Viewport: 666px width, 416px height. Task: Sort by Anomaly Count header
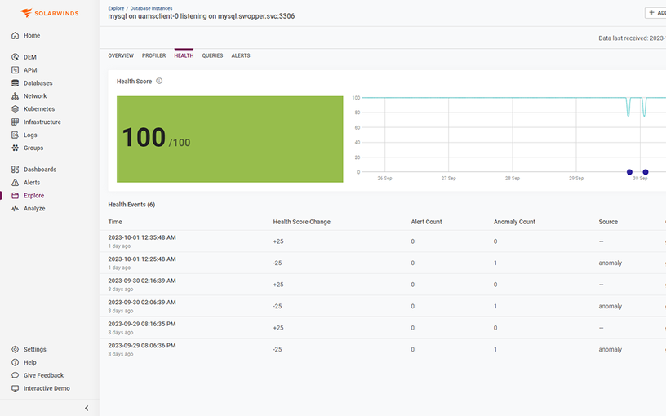[514, 222]
